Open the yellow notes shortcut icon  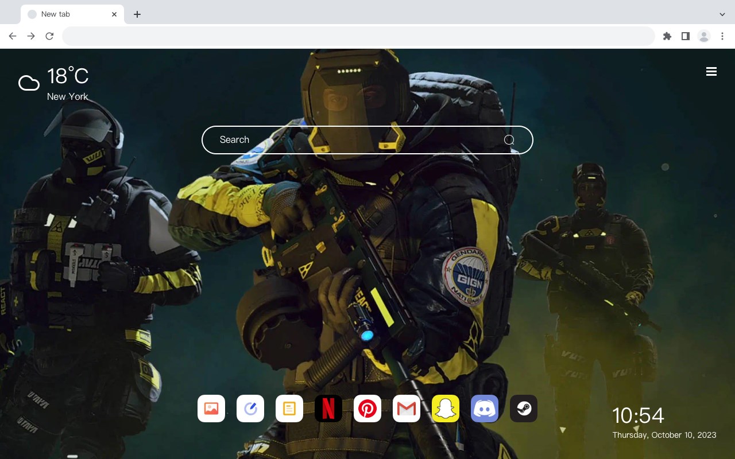click(289, 409)
